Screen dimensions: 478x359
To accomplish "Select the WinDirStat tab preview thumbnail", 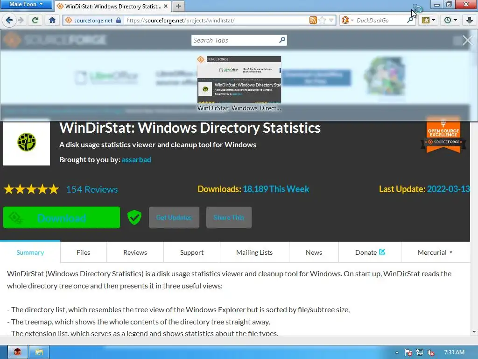I will [x=239, y=80].
